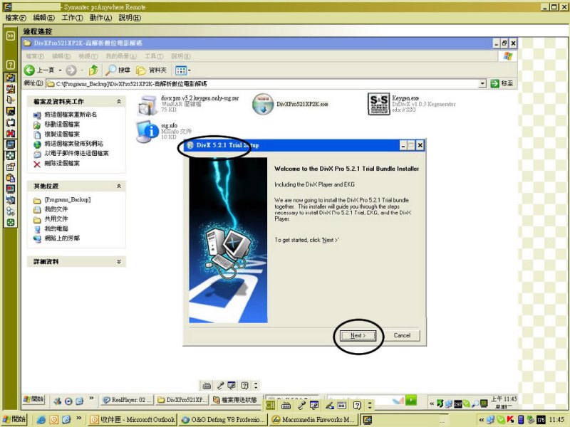Click the 移至 Go button beside address bar
The height and width of the screenshot is (427, 570).
pyautogui.click(x=502, y=83)
